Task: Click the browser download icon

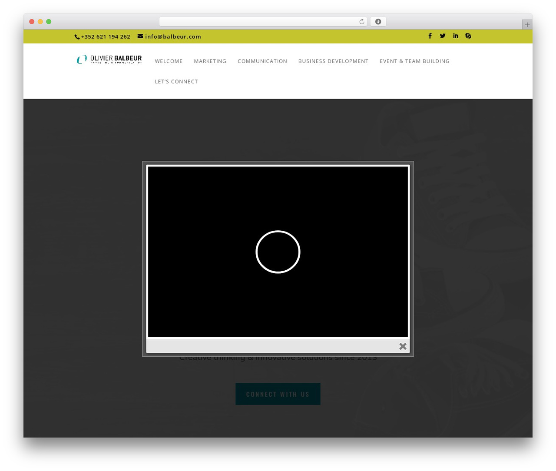Action: 378,22
